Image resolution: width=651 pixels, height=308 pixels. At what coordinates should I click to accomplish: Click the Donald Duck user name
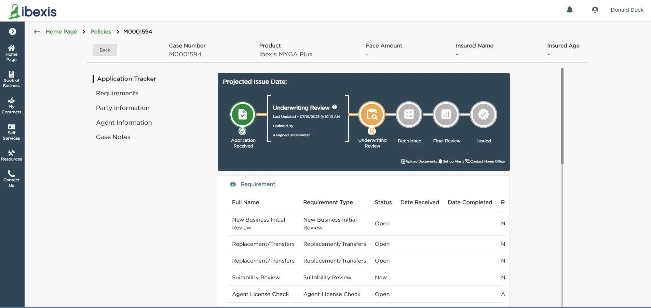(x=627, y=10)
